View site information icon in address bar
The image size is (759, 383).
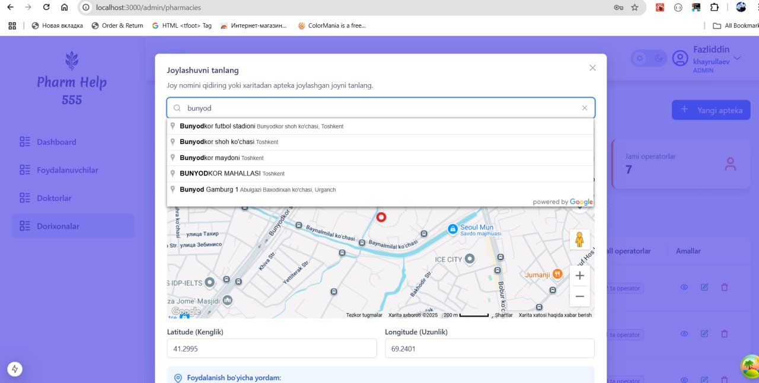[x=86, y=8]
